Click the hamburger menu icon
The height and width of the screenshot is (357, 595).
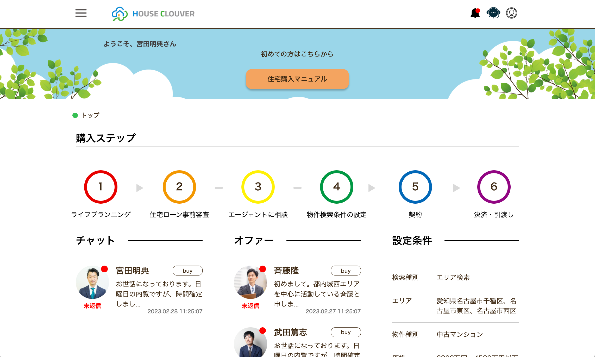pos(81,13)
